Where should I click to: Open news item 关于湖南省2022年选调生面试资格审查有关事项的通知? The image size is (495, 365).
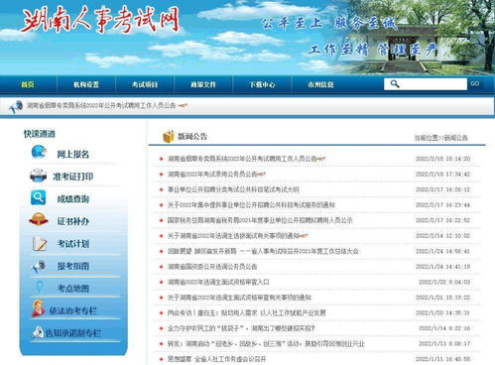click(x=239, y=298)
